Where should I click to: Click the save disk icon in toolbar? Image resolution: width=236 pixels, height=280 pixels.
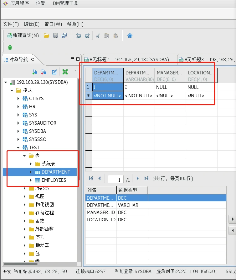55,35
